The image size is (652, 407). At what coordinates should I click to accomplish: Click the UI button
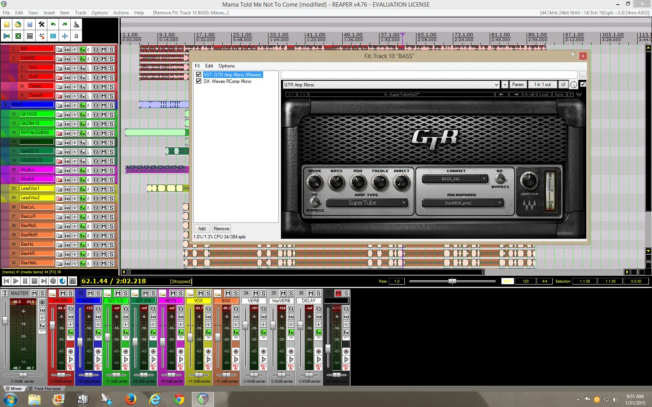[x=563, y=85]
